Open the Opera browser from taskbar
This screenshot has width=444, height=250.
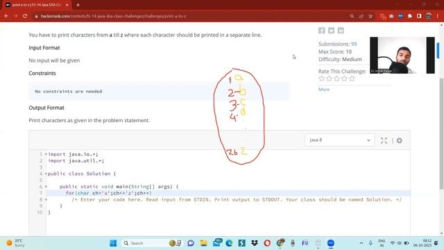click(267, 243)
